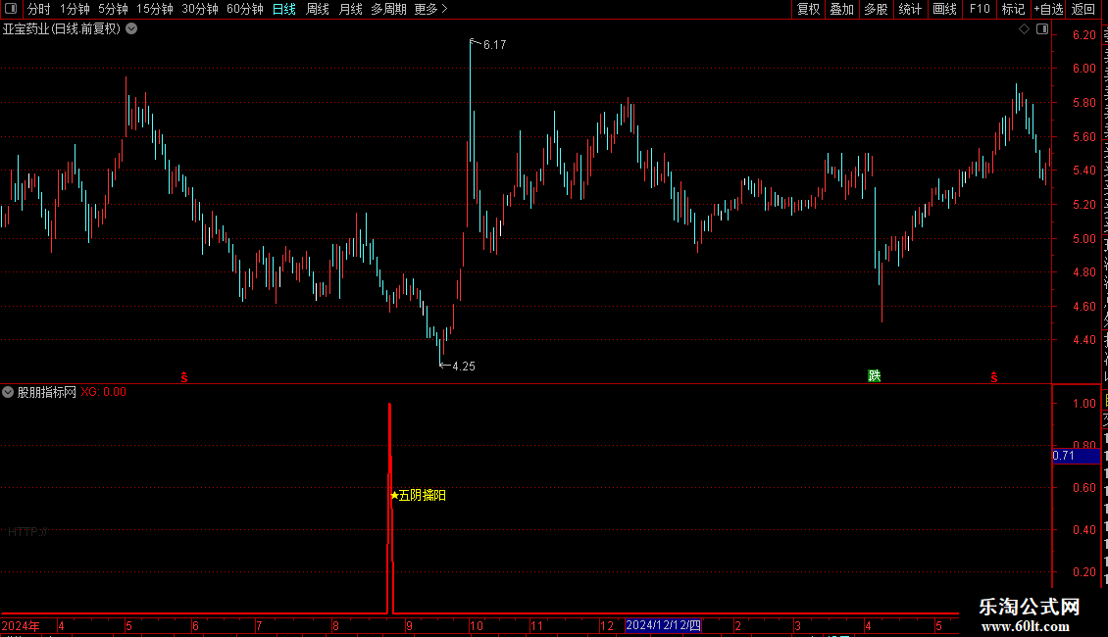Click the yellow star 五阴擒阳 signal marker
Screen dimensions: 1108x637
[x=418, y=495]
